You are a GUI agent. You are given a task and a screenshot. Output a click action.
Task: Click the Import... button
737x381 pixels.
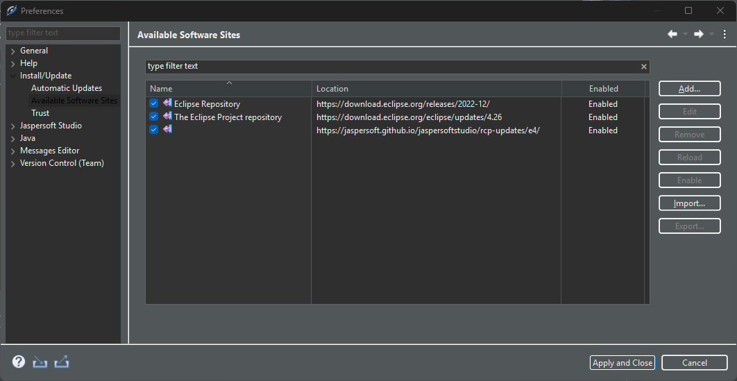(690, 203)
